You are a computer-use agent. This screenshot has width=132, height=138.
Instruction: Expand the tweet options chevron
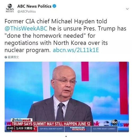coord(127,9)
